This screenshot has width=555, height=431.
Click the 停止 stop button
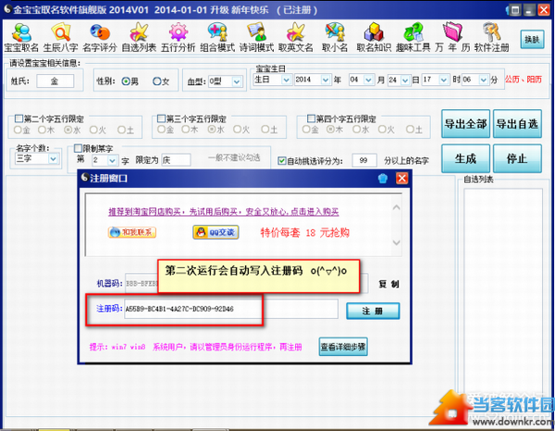(517, 158)
